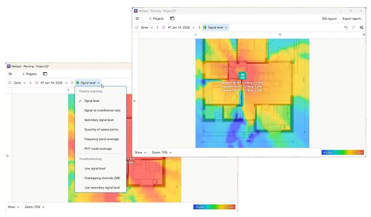Click NetSpot app icon in back title bar
Screen dimensions: 371x217
tap(9, 66)
